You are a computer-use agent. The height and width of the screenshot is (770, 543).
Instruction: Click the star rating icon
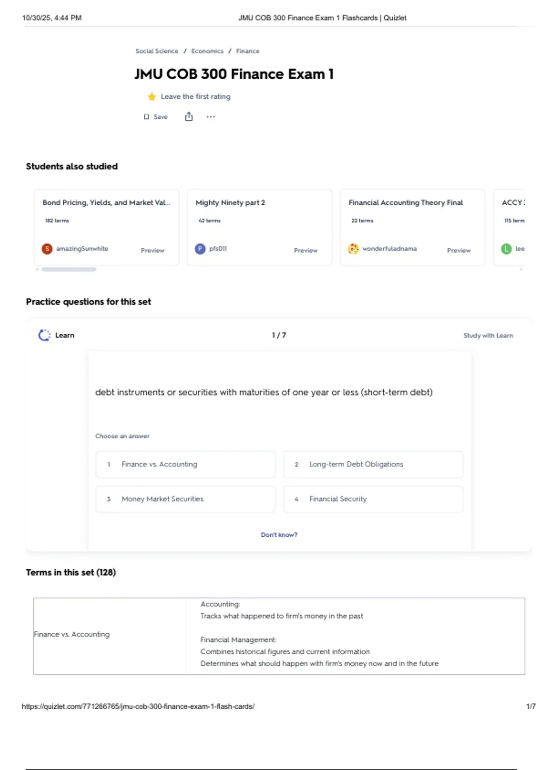click(x=152, y=96)
